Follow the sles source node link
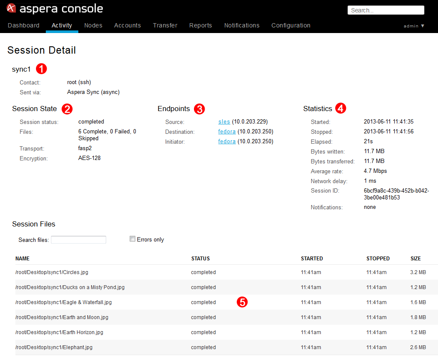438x356 pixels. coord(224,122)
